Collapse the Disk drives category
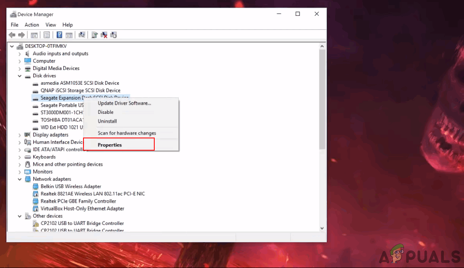The image size is (464, 268). [19, 76]
